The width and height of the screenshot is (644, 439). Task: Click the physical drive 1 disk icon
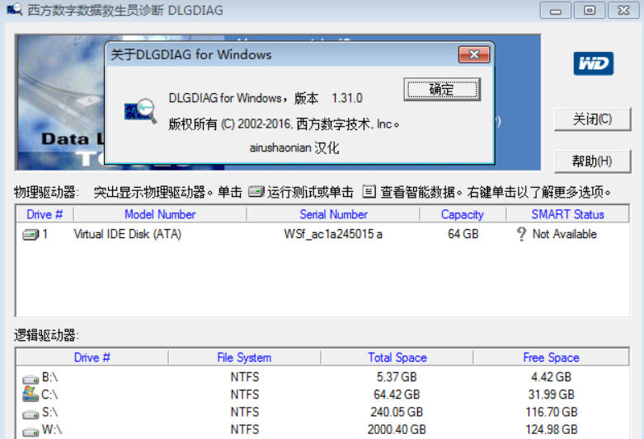point(31,235)
